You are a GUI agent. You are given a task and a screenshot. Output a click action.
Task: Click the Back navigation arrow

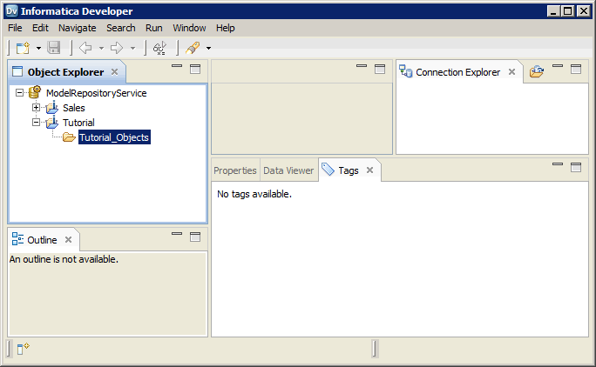85,48
